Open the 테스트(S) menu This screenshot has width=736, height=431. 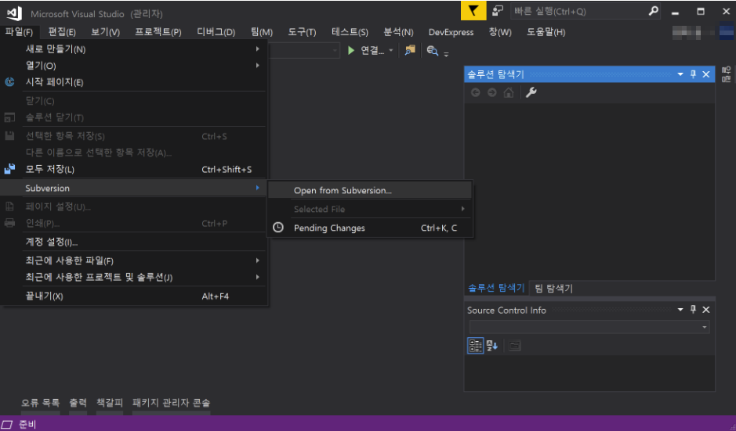click(x=350, y=32)
